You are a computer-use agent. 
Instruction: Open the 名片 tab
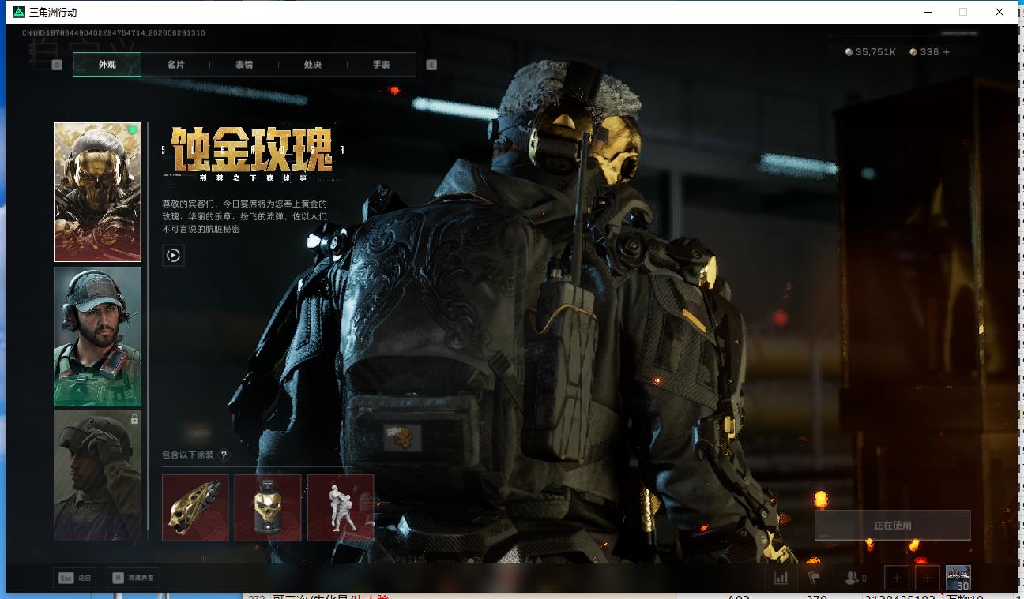tap(175, 65)
